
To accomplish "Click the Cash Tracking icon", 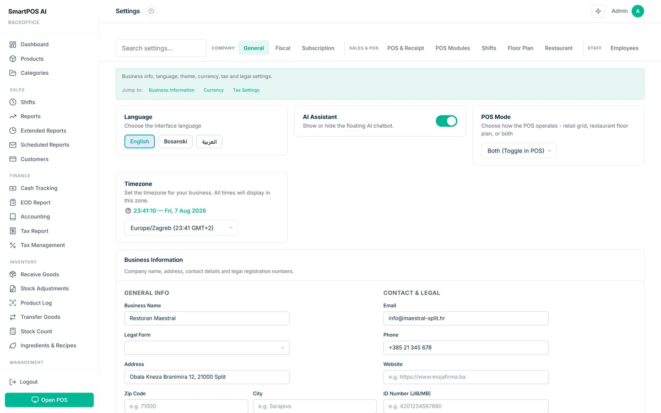I will 13,188.
